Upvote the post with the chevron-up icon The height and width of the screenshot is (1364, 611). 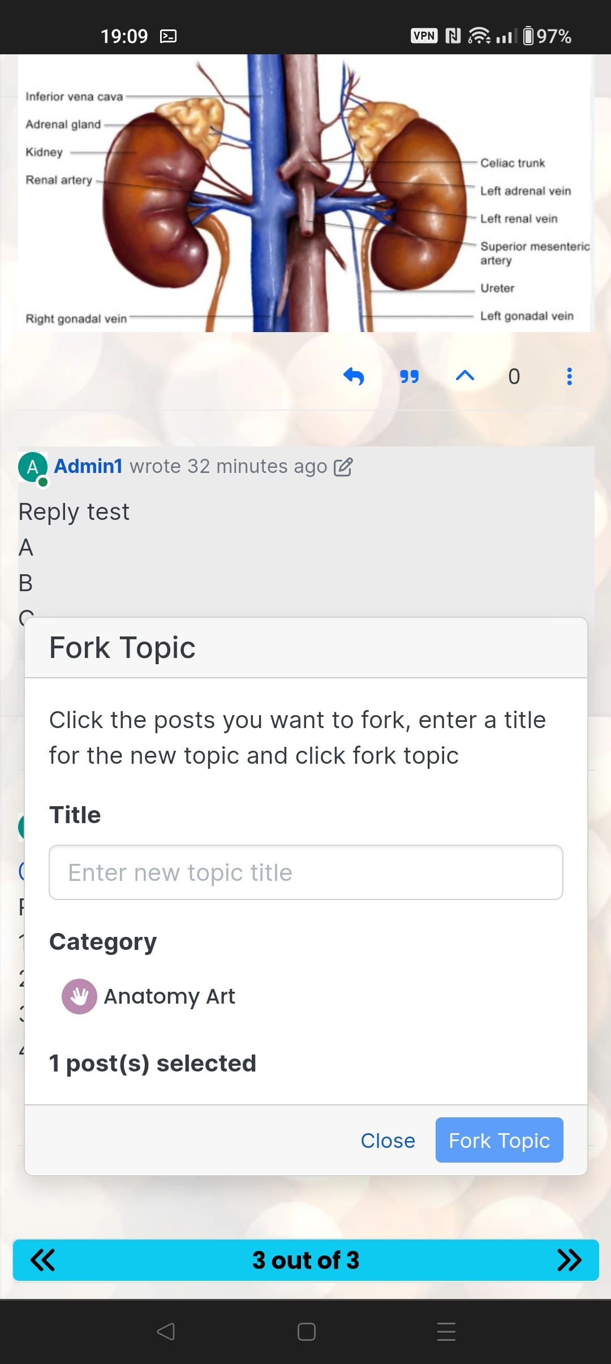pos(464,376)
